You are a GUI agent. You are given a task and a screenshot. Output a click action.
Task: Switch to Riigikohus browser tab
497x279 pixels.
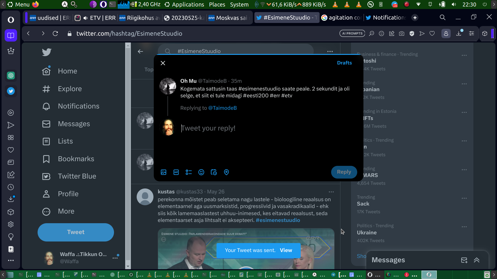pos(140,18)
